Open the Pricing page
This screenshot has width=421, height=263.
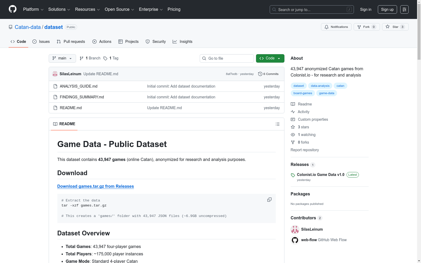(x=174, y=9)
